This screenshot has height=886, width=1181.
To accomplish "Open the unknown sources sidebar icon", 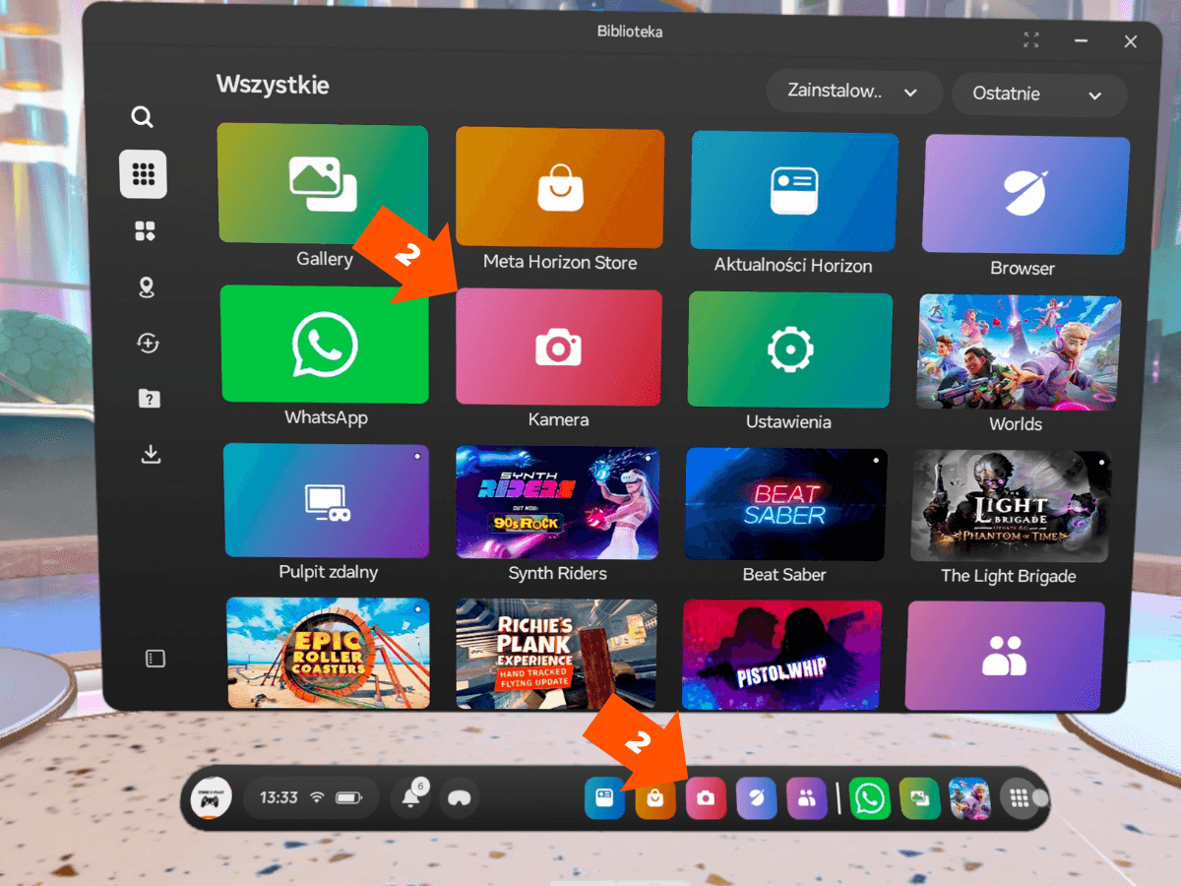I will (149, 399).
